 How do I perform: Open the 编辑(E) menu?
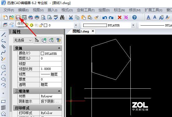[x=23, y=10]
